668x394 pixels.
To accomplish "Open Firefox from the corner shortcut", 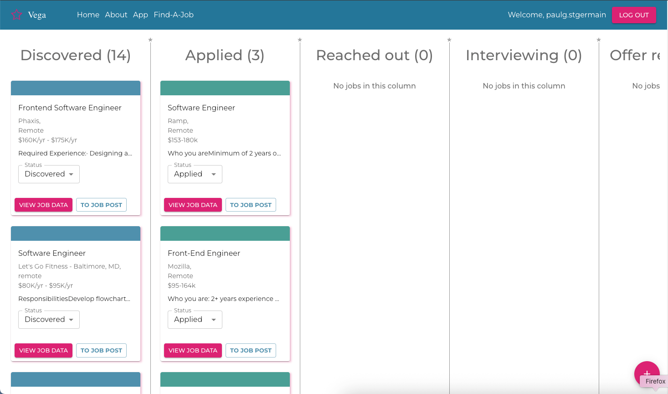I will point(655,382).
